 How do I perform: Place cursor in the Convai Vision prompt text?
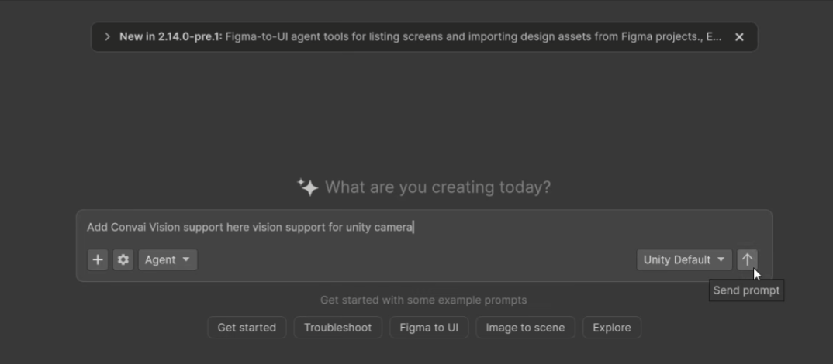251,227
